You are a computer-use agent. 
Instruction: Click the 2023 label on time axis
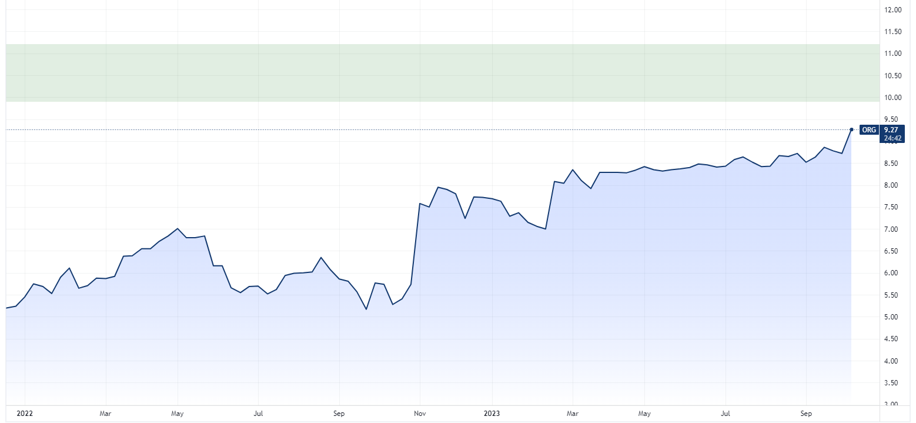[x=493, y=414]
